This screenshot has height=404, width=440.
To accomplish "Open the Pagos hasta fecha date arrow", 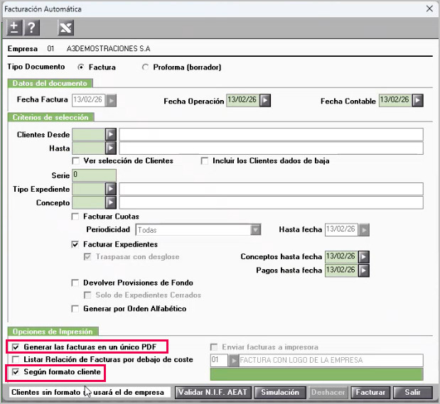I will tap(364, 271).
